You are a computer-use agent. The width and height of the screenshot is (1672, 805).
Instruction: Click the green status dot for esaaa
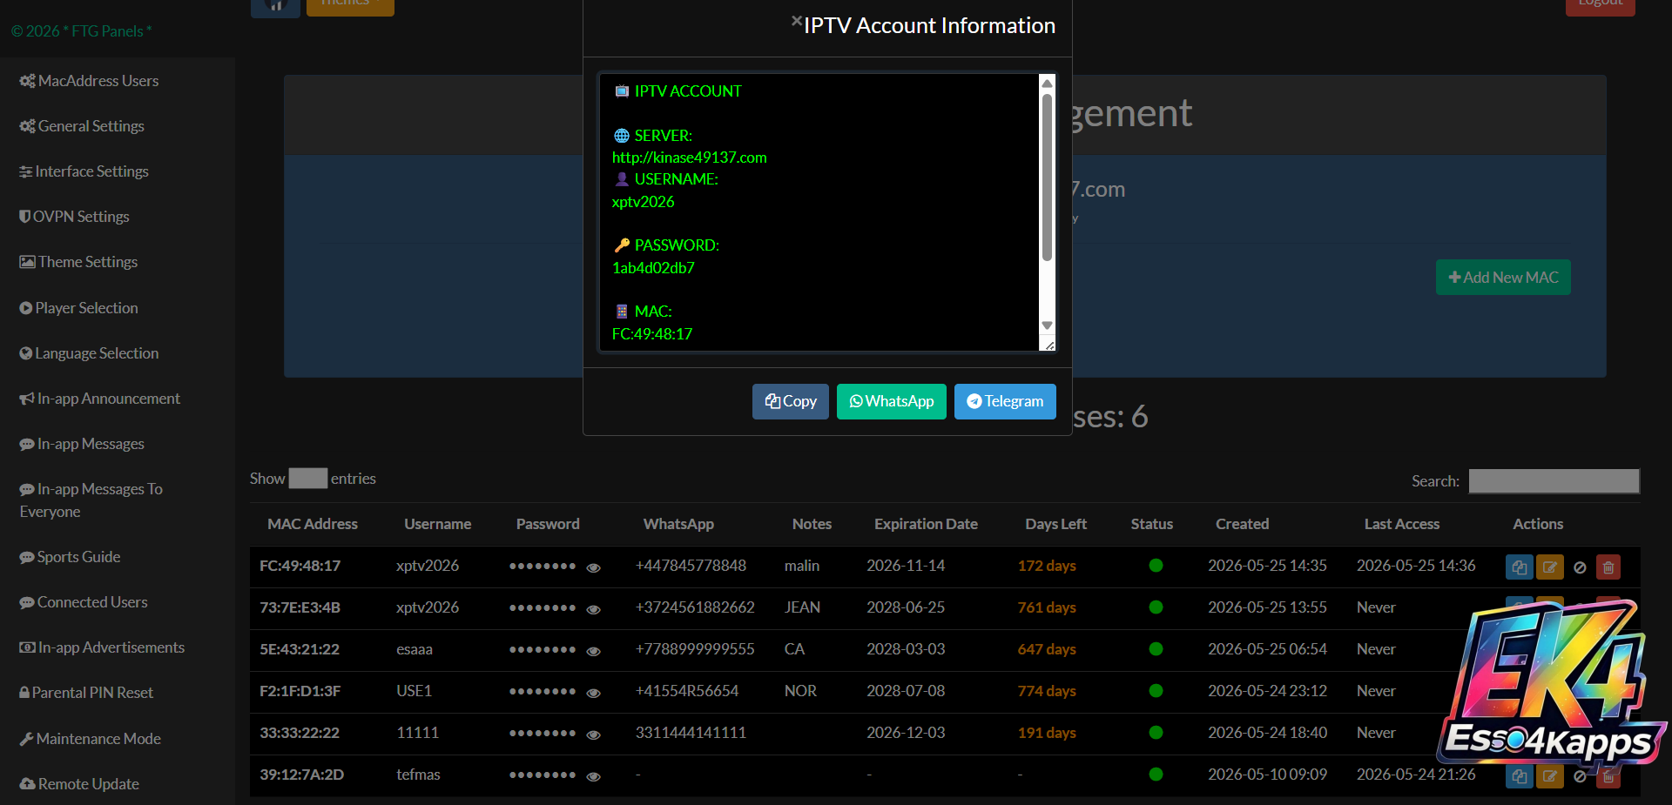click(1156, 648)
